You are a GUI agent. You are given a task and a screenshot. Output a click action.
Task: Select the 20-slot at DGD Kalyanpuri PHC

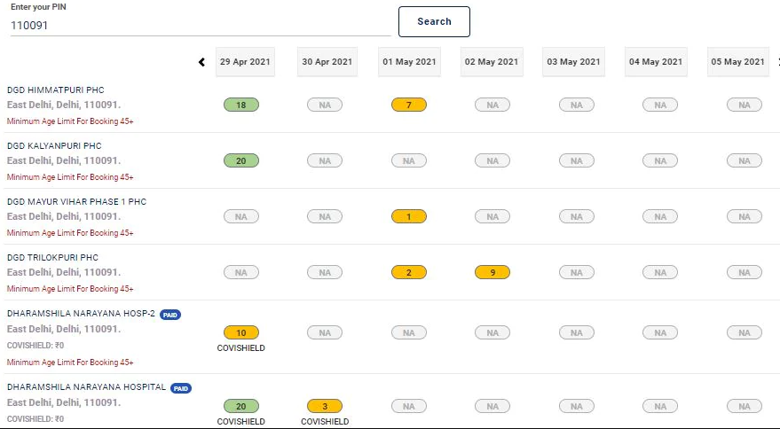241,160
